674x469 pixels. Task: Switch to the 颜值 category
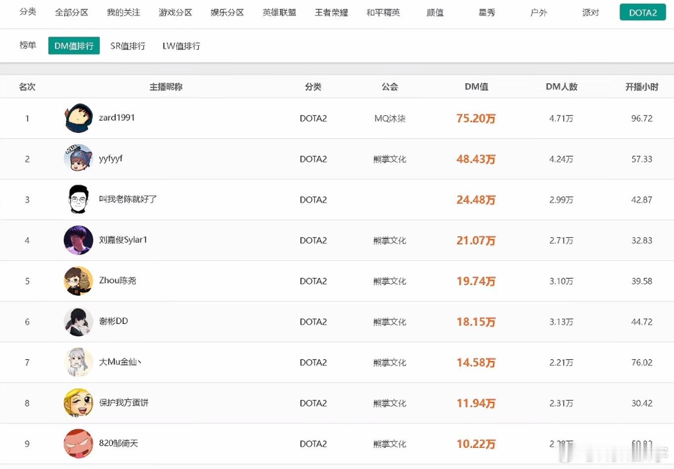pos(435,12)
